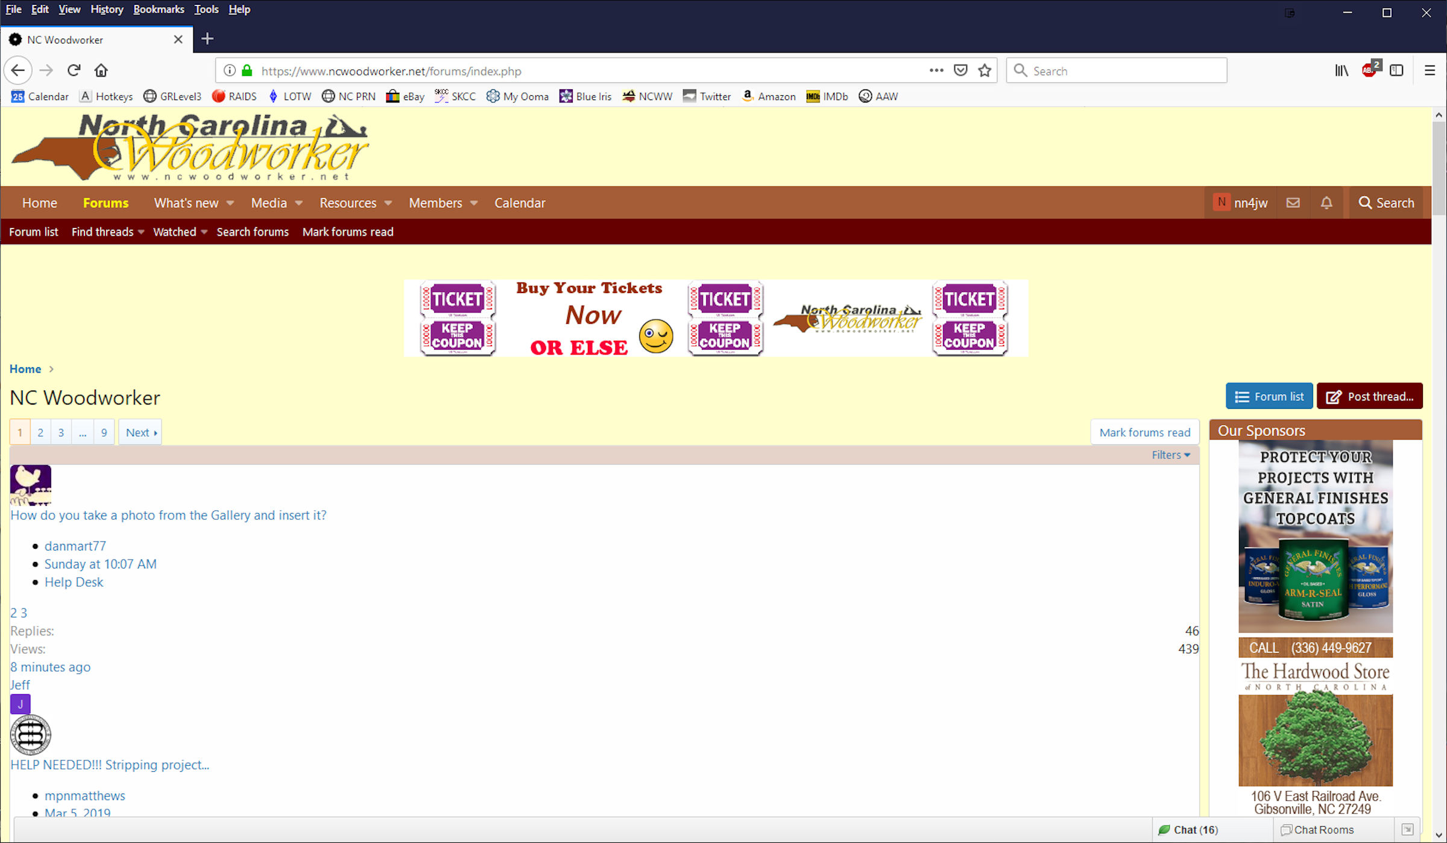Open the Amazon bookmark

(768, 96)
